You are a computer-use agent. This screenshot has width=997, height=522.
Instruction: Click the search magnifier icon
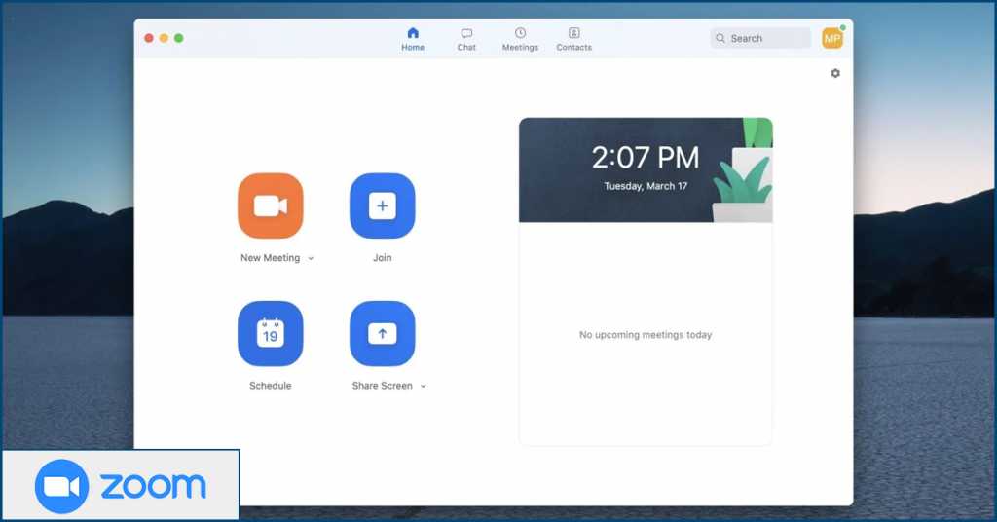720,38
